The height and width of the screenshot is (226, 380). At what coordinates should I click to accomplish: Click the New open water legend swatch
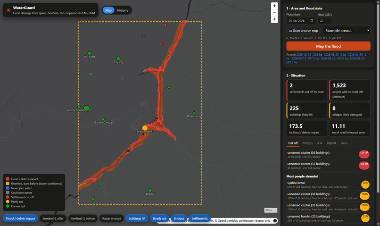pyautogui.click(x=8, y=188)
